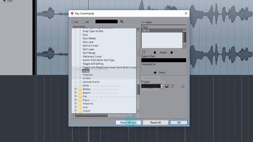
Task: Click the arrow right of Assign
Action: [x=172, y=52]
